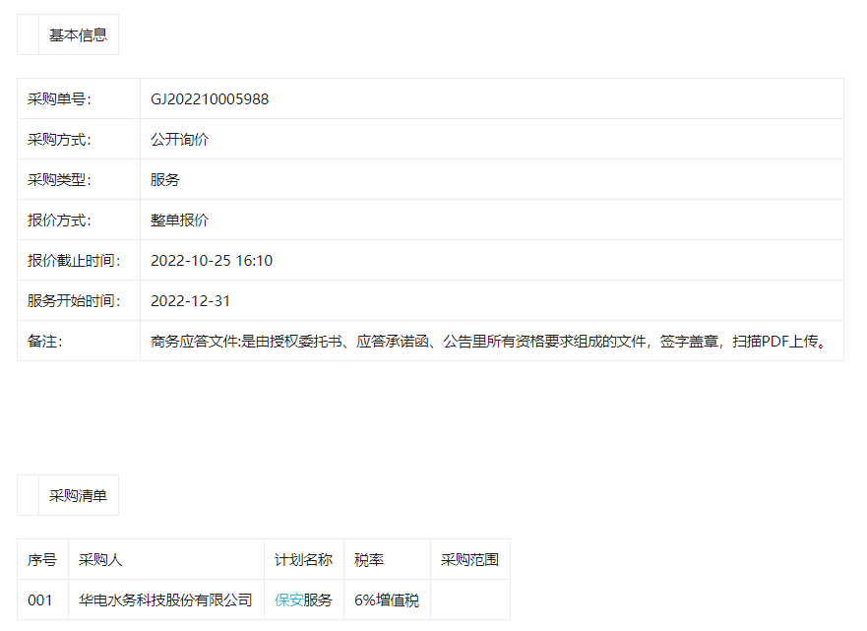Image resolution: width=867 pixels, height=631 pixels.
Task: Click the 采购清单 section header
Action: point(78,495)
